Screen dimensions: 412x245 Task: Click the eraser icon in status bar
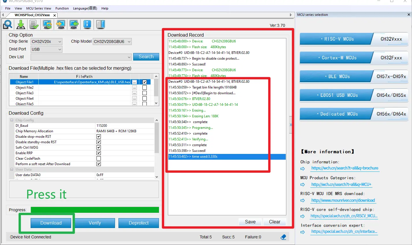(x=283, y=237)
